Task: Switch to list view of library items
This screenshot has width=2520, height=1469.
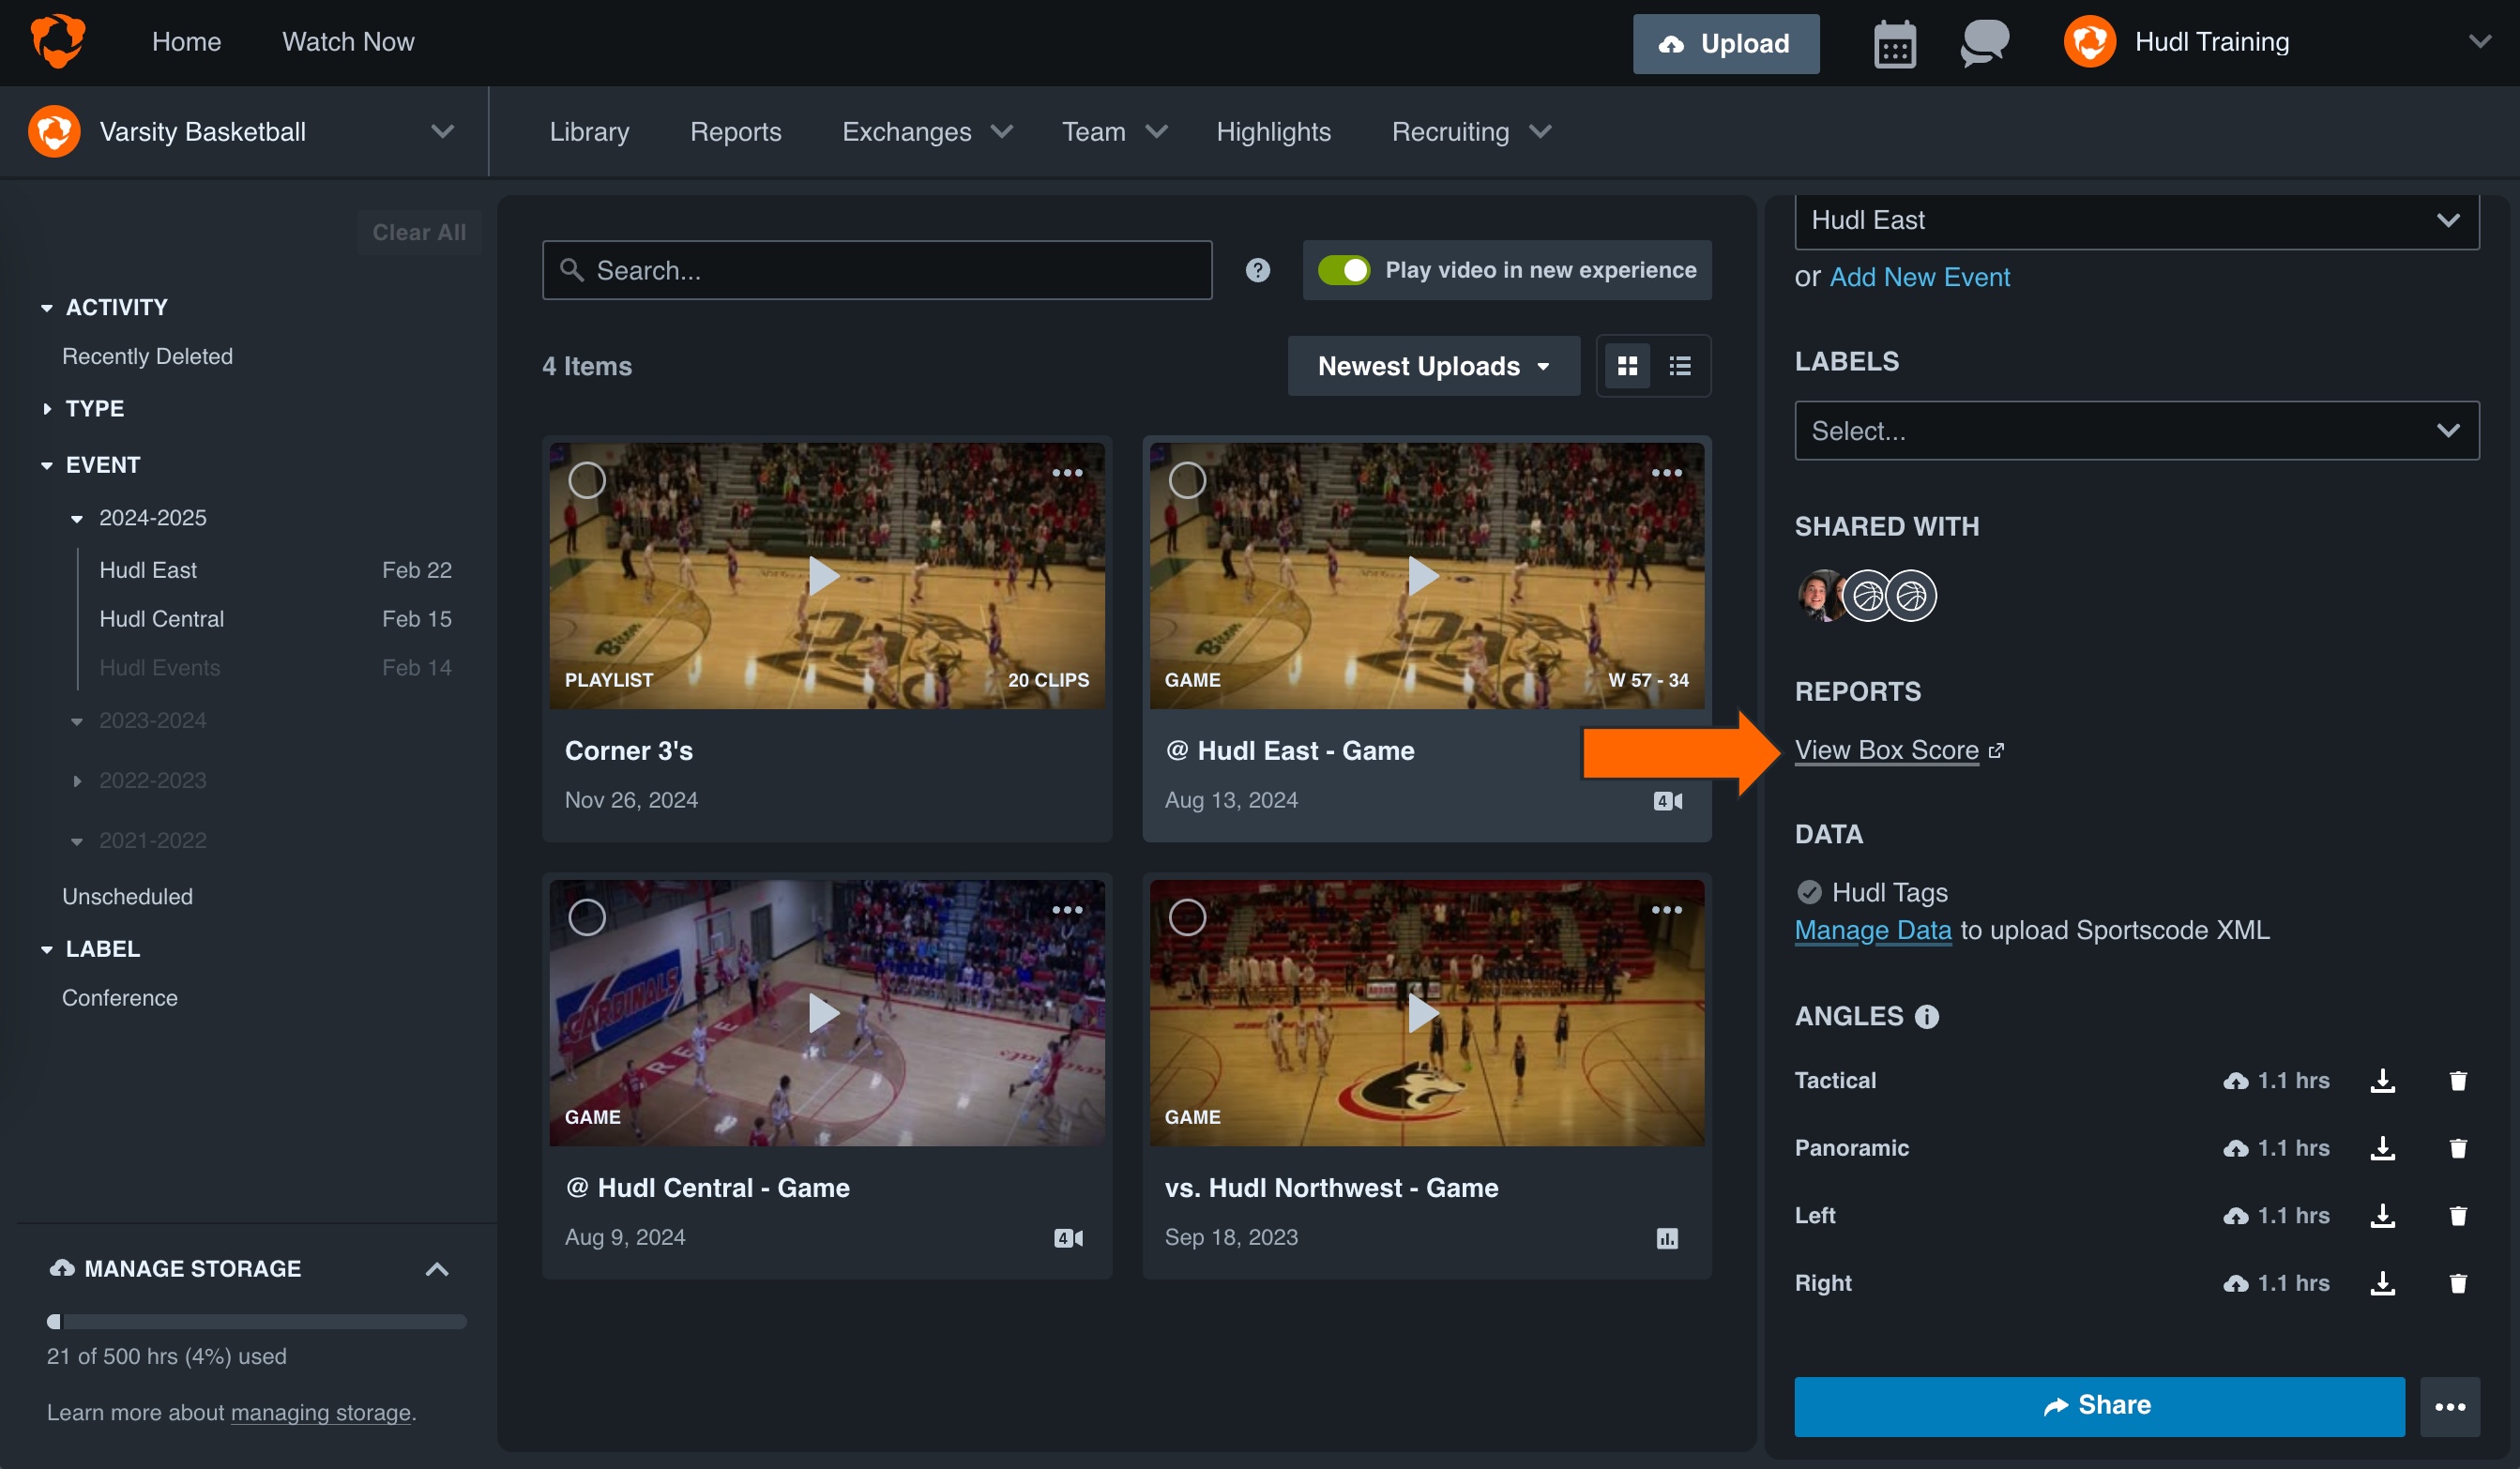Action: pos(1679,365)
